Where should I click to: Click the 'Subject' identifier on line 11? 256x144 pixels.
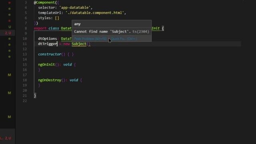click(79, 44)
